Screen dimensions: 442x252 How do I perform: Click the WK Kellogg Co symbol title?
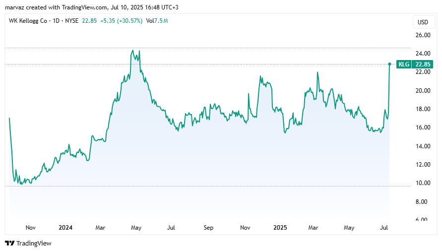[x=28, y=21]
